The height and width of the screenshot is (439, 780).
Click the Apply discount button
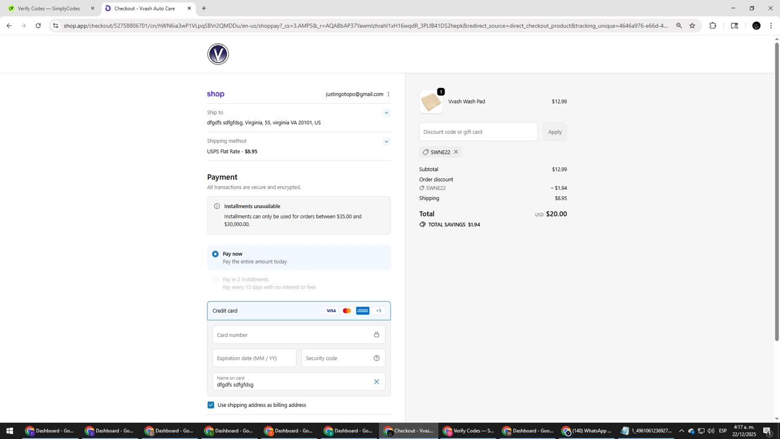pos(555,132)
